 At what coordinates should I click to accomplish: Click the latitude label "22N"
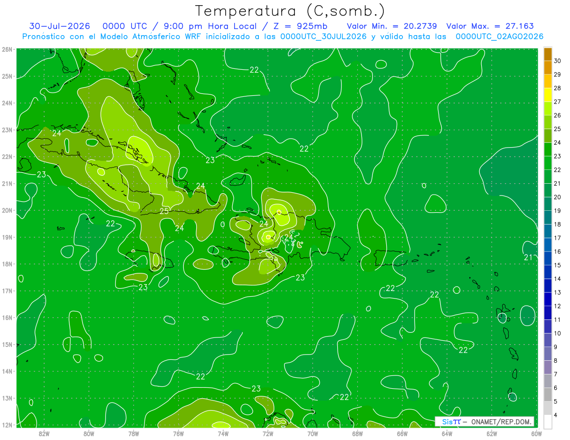point(8,157)
